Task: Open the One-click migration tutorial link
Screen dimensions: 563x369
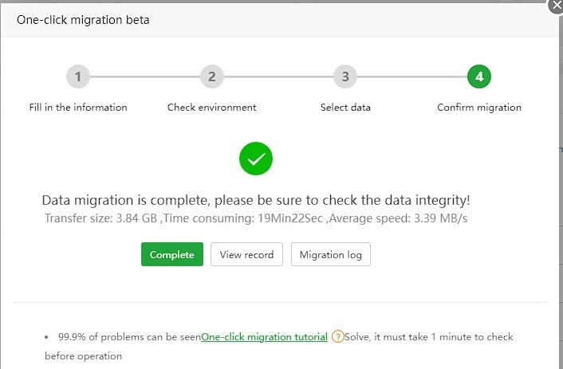Action: [x=264, y=337]
